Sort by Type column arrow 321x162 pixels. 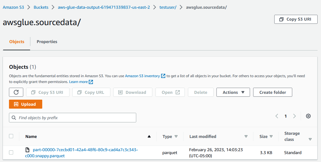176,137
